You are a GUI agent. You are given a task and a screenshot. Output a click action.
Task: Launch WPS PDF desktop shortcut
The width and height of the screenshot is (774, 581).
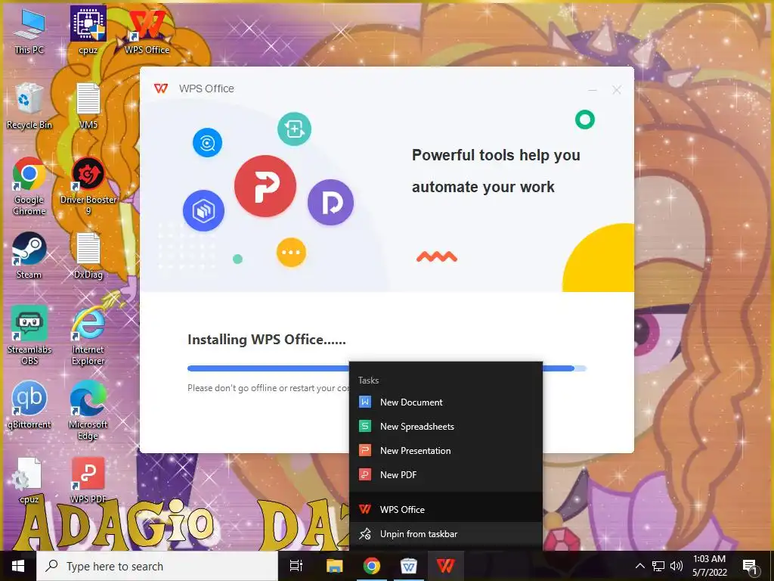(x=88, y=480)
